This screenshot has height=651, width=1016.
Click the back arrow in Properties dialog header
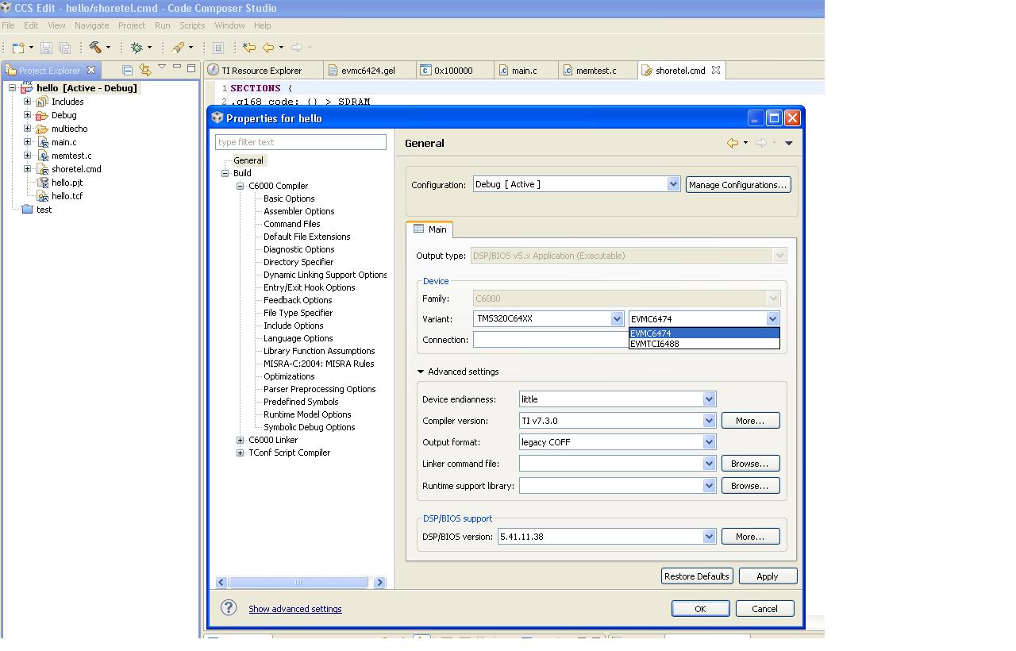pos(732,143)
